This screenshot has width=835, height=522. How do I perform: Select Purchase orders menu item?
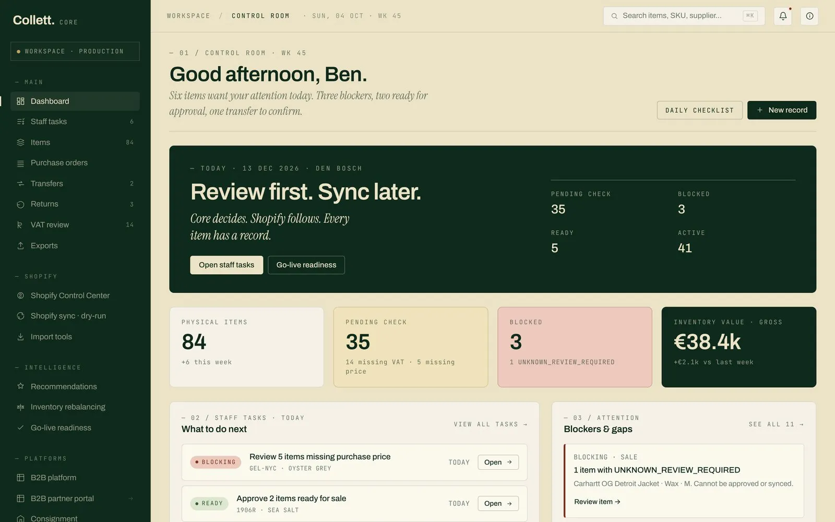[x=75, y=163]
